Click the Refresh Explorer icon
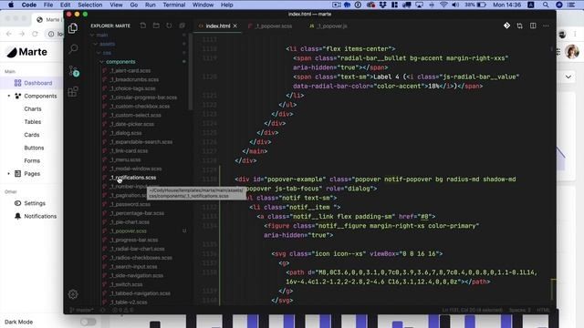Viewport: 584px width, 328px height. [x=169, y=26]
